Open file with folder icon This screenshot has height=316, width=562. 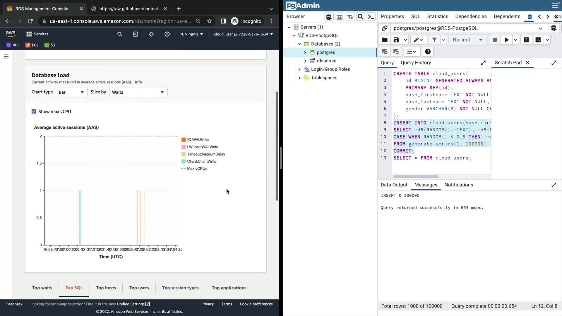coord(385,40)
